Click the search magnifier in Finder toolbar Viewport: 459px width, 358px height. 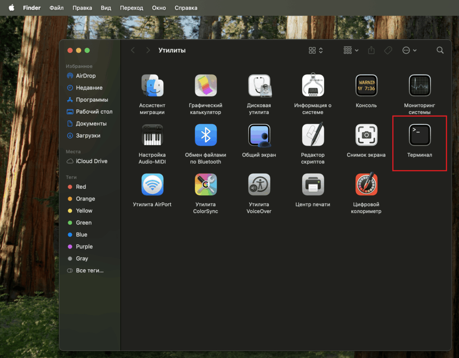pyautogui.click(x=440, y=50)
